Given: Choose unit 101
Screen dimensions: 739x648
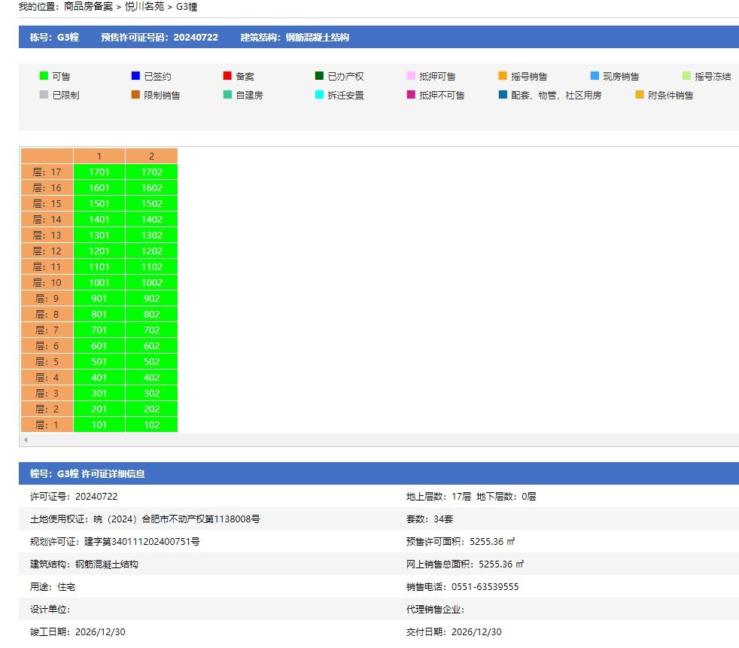Looking at the screenshot, I should [x=99, y=424].
